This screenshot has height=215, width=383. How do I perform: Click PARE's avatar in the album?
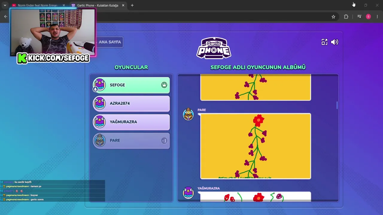point(188,114)
